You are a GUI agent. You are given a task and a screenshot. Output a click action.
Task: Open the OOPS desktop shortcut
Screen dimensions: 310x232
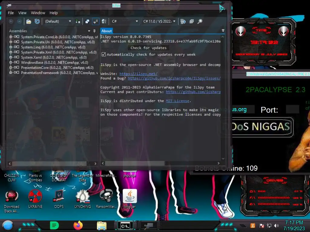click(x=59, y=199)
